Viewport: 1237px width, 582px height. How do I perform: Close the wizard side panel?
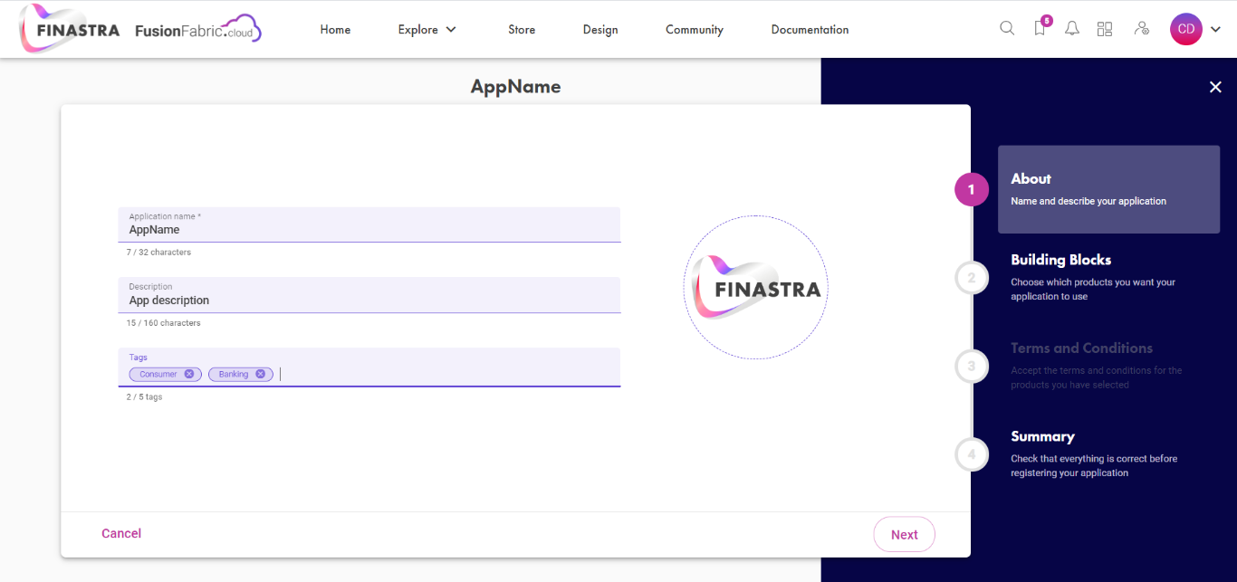pos(1215,87)
